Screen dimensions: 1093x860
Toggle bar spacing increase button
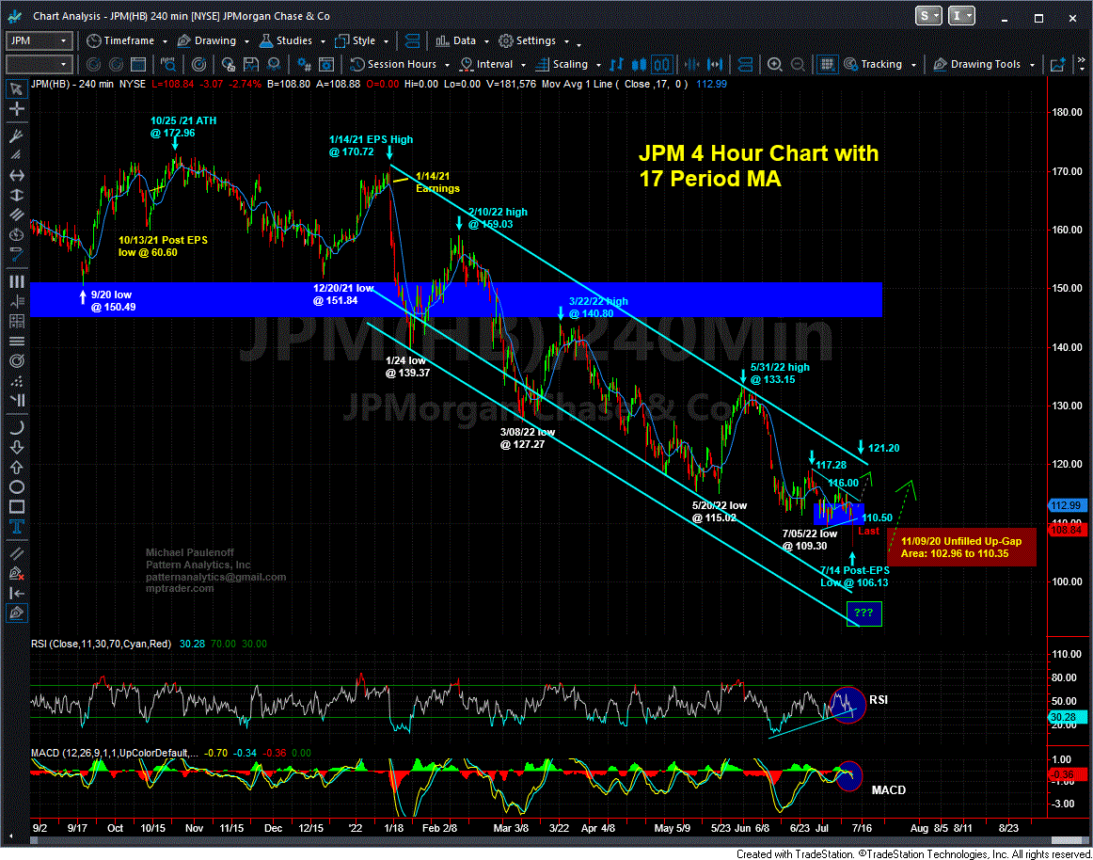715,64
